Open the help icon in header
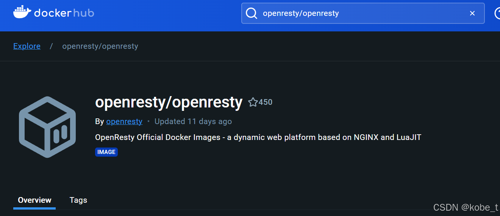The width and height of the screenshot is (500, 216). click(x=497, y=13)
